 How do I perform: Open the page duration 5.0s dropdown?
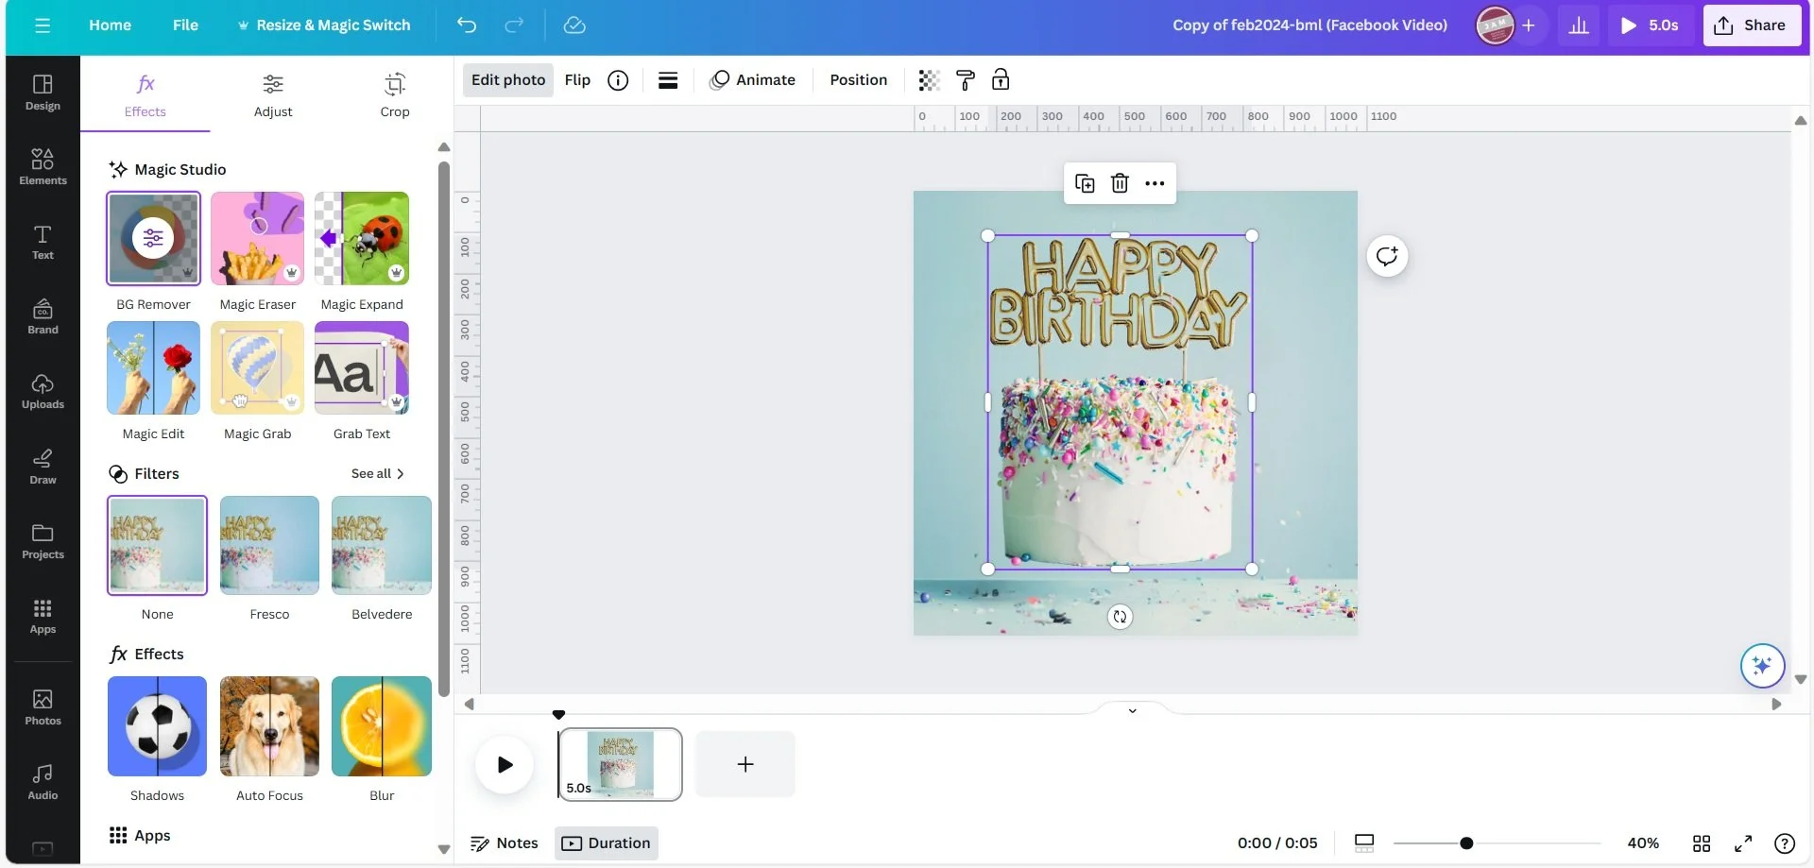click(1650, 26)
